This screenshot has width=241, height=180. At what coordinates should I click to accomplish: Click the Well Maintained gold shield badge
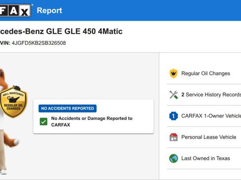(x=13, y=102)
